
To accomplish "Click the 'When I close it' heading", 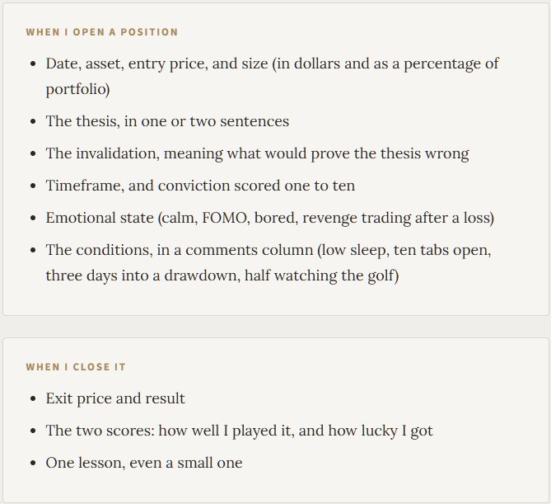I will click(76, 367).
